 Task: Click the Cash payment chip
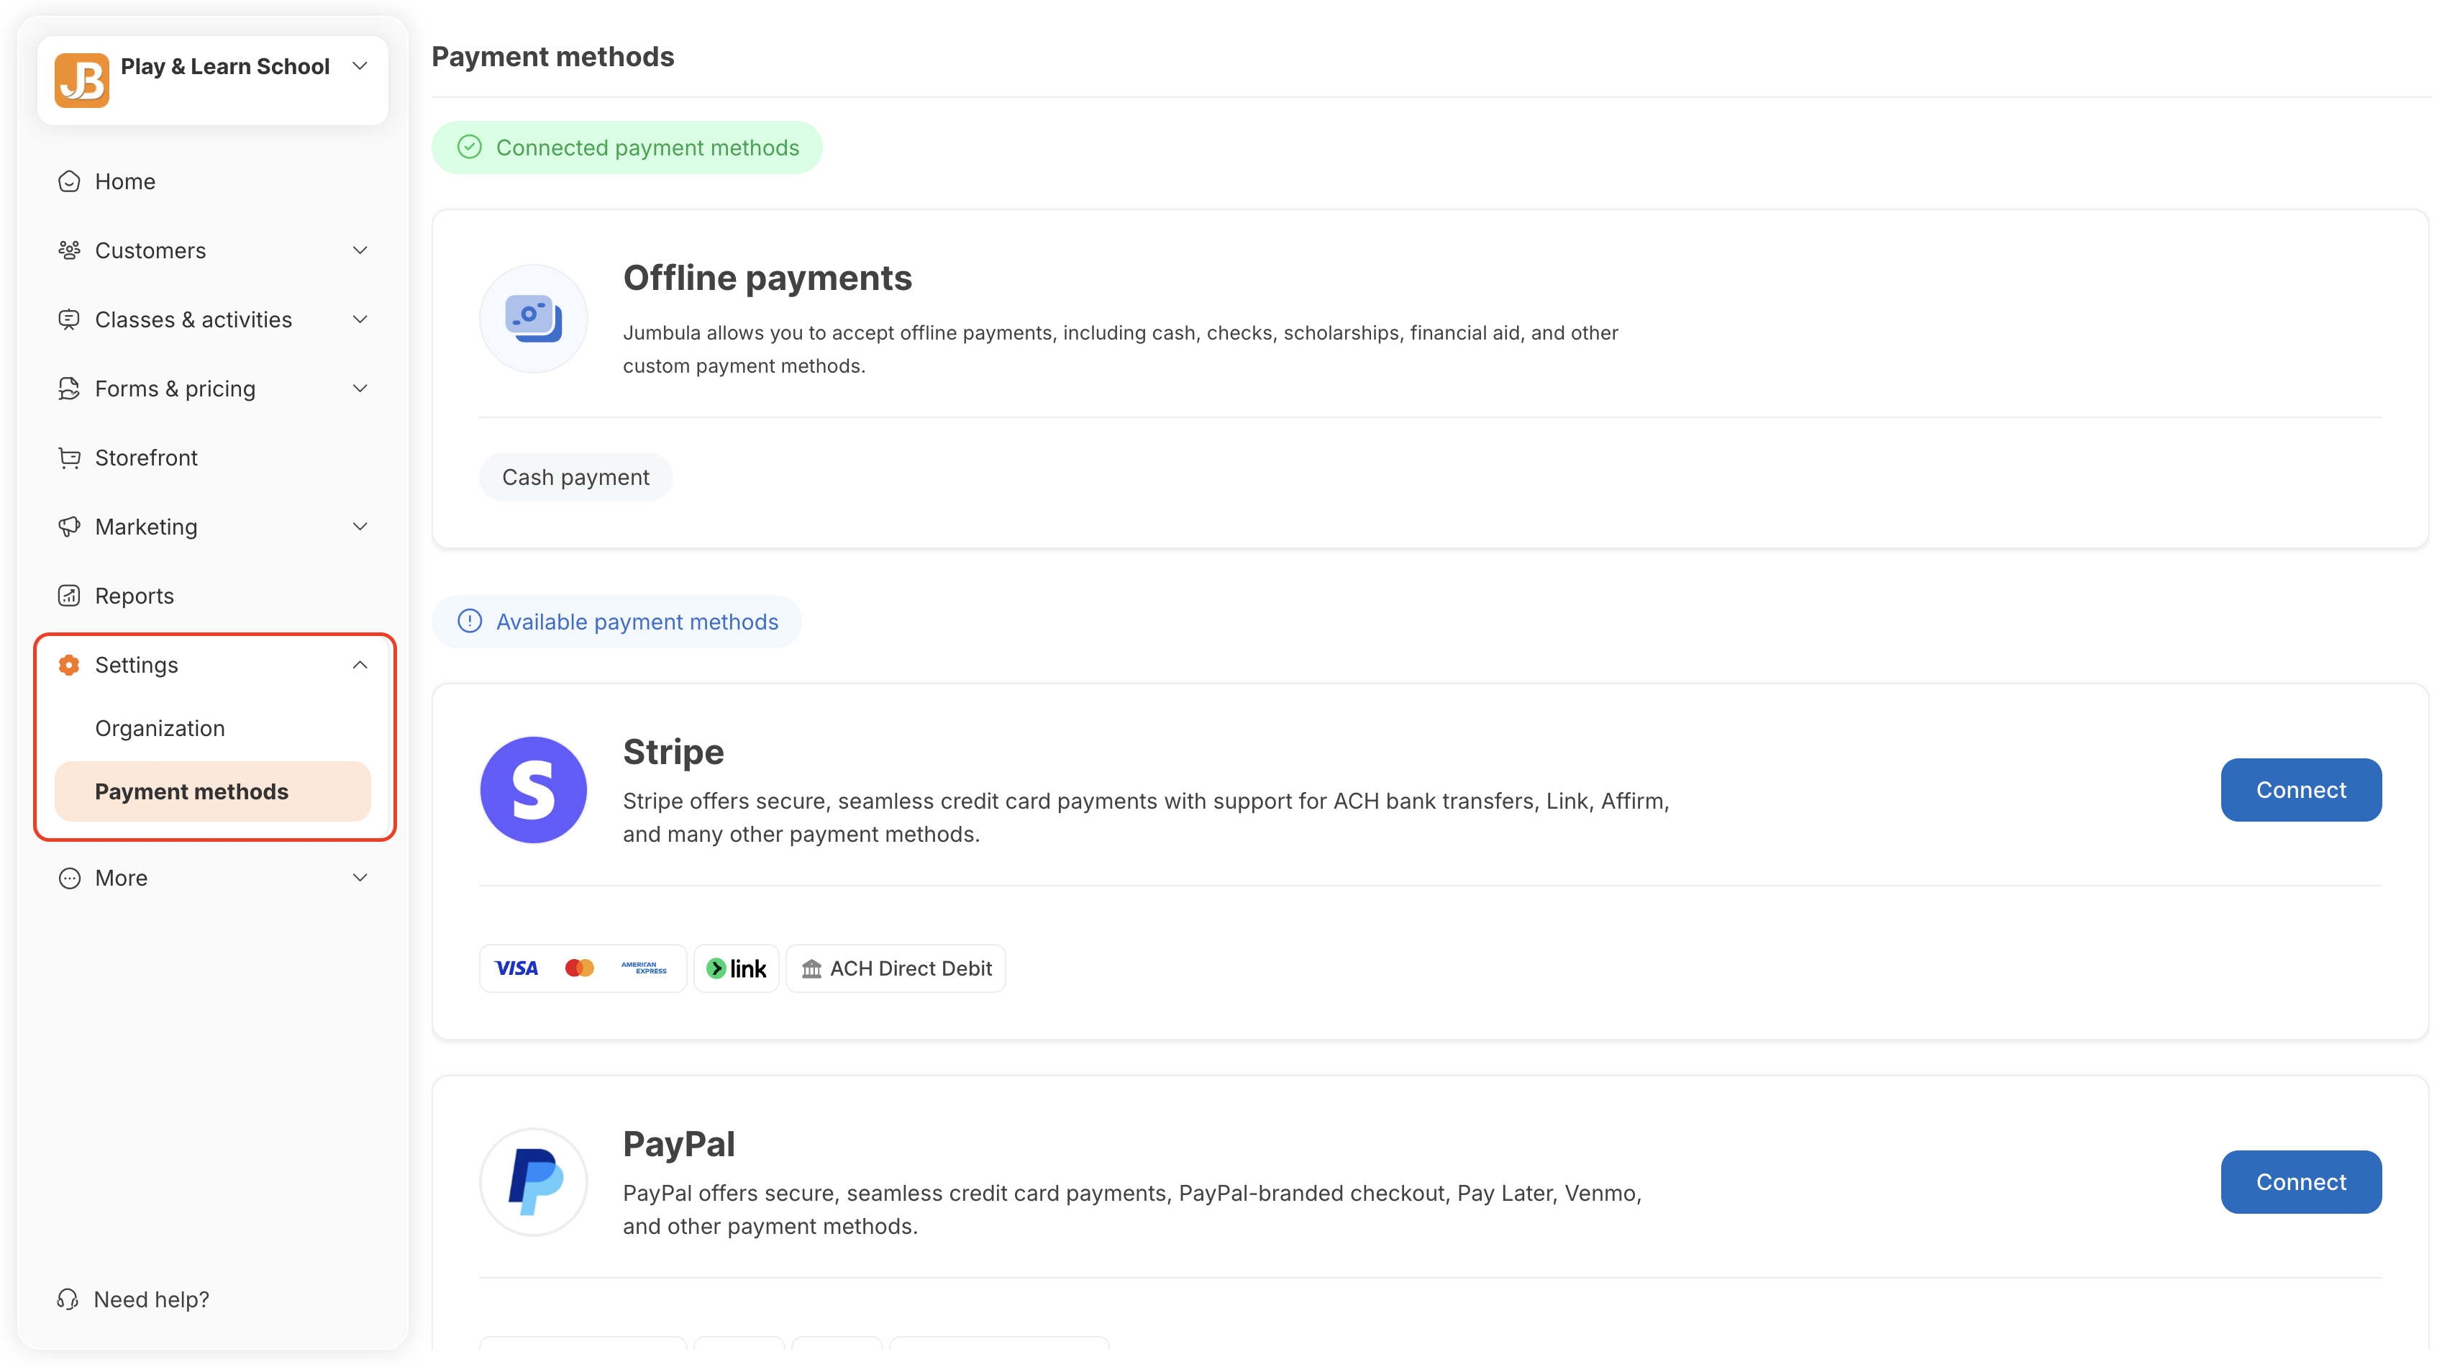pos(575,478)
